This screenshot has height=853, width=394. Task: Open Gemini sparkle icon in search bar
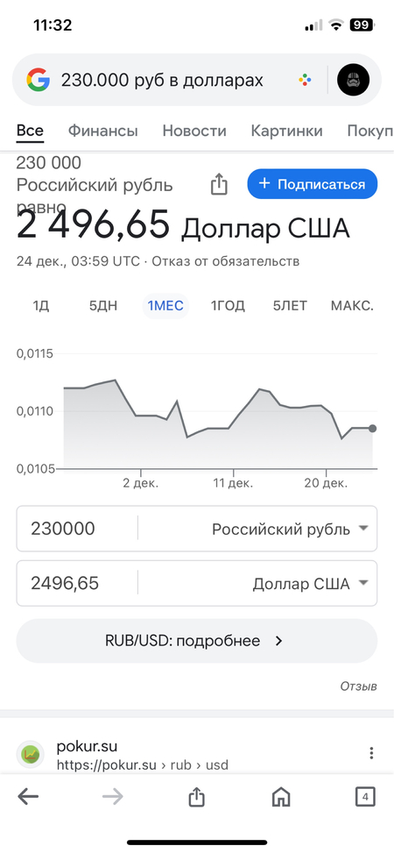coord(305,81)
